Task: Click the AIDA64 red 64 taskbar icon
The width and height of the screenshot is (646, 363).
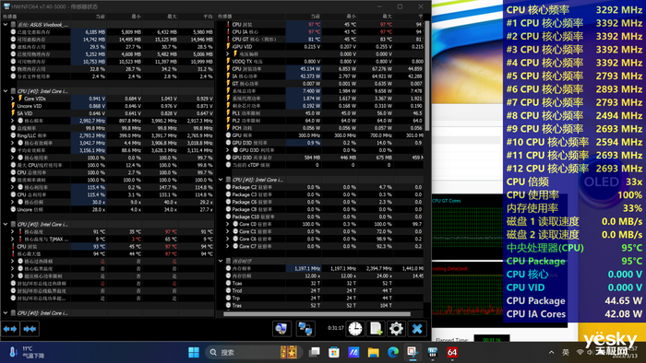Action: pos(452,352)
